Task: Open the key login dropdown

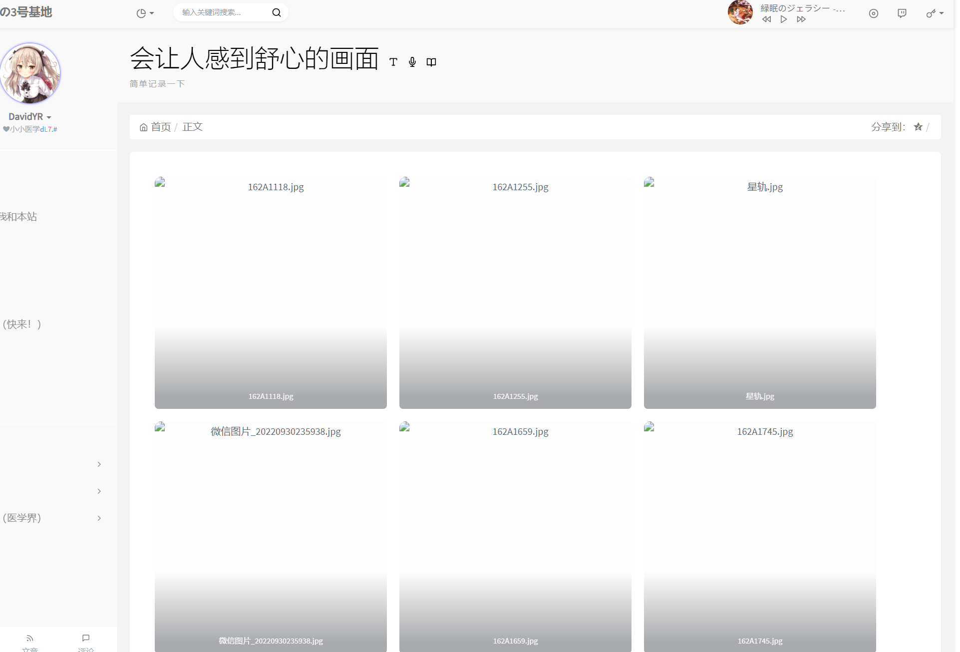Action: pyautogui.click(x=935, y=13)
